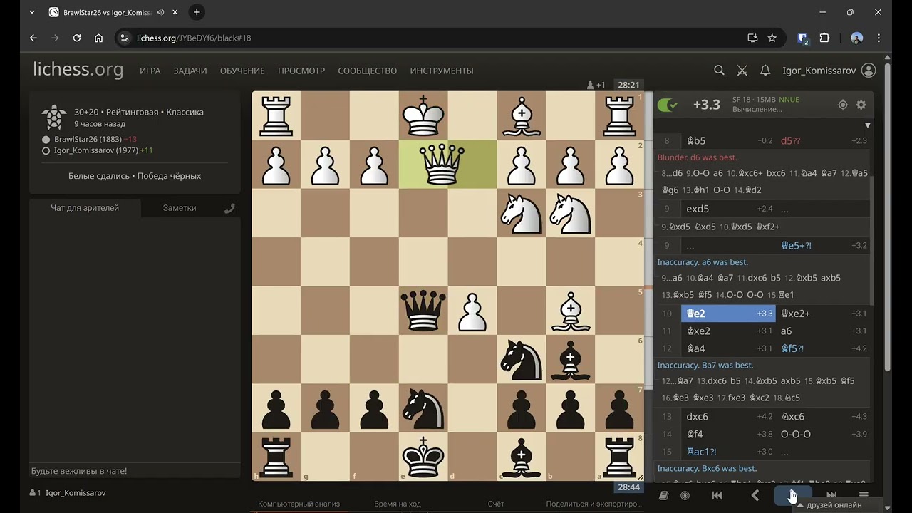This screenshot has width=912, height=513.
Task: Open Поделиться и экспортировать tab
Action: pos(594,504)
